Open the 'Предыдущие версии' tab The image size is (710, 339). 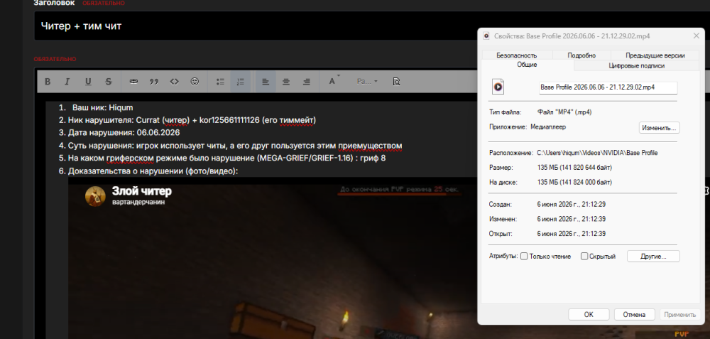click(x=655, y=55)
